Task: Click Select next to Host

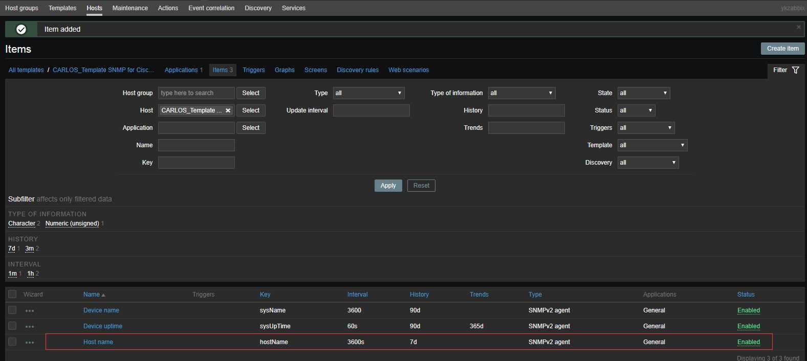Action: point(251,110)
